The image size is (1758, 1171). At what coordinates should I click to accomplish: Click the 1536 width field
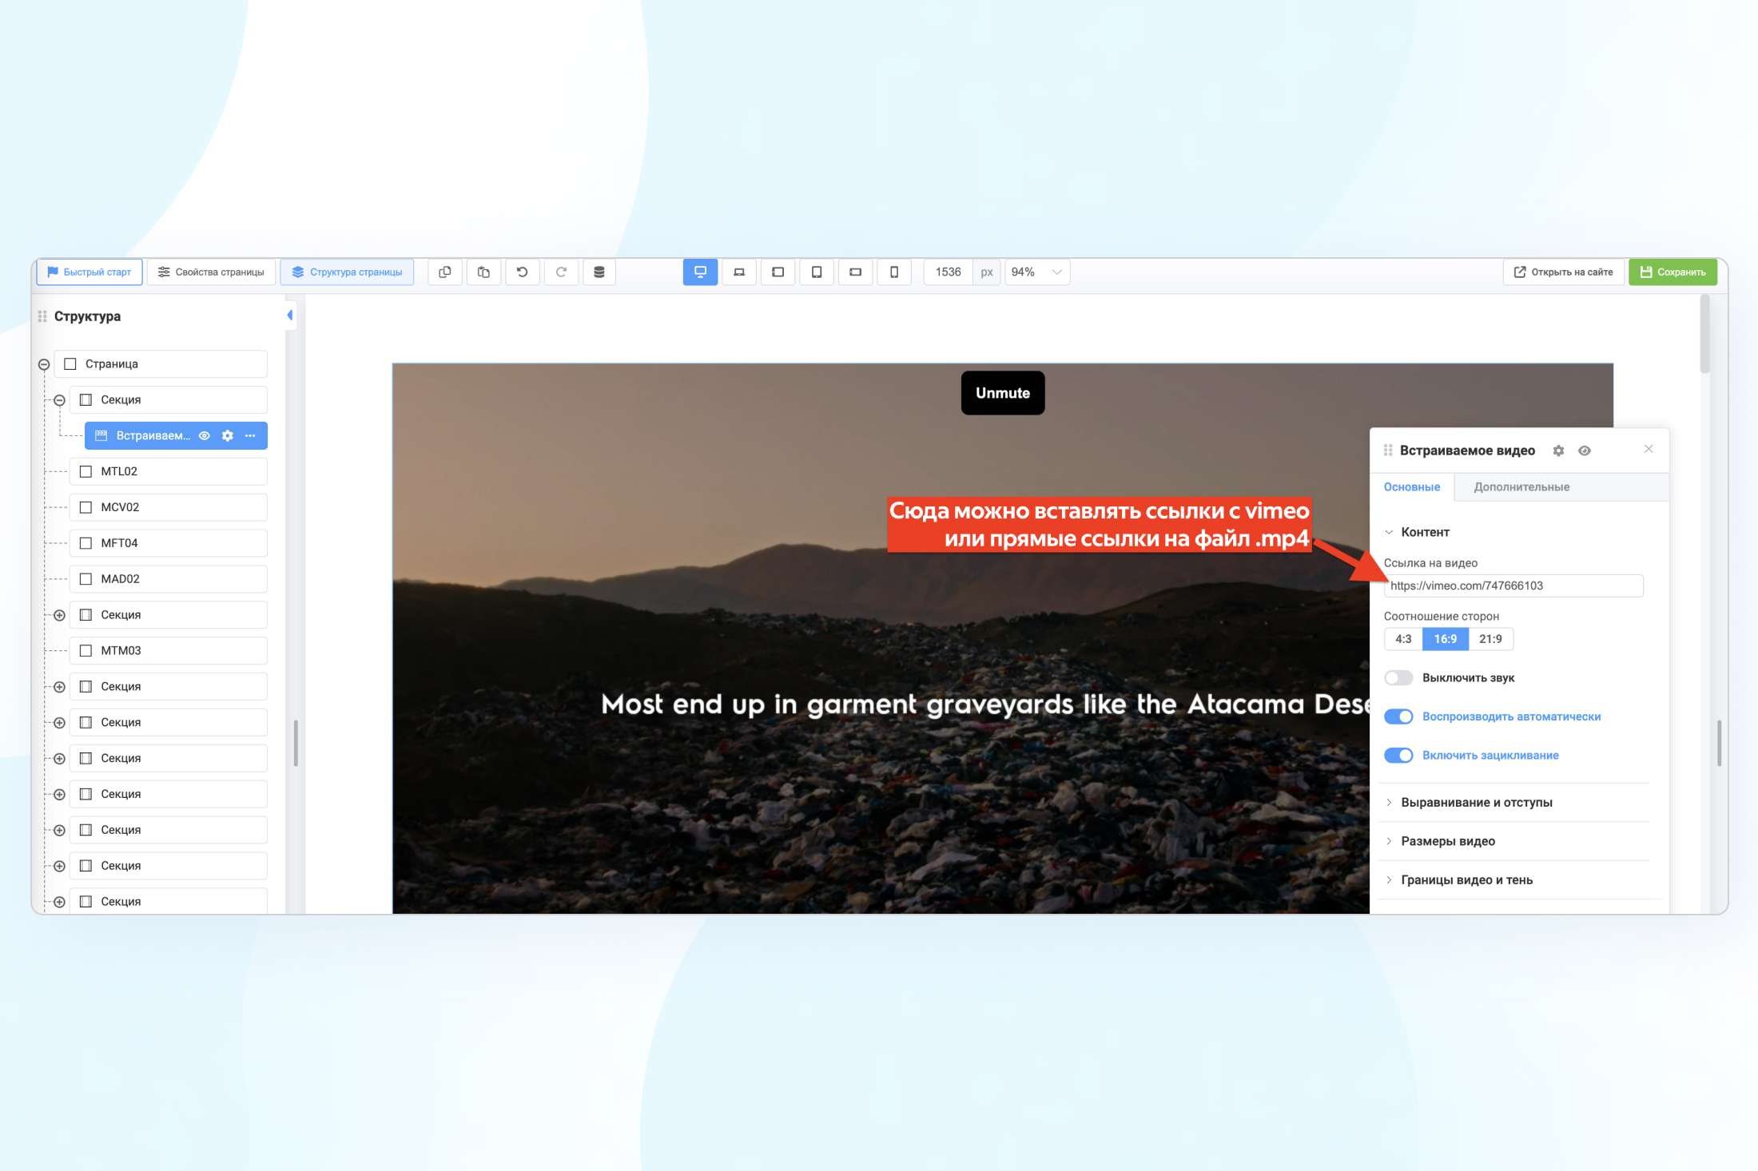pyautogui.click(x=949, y=272)
